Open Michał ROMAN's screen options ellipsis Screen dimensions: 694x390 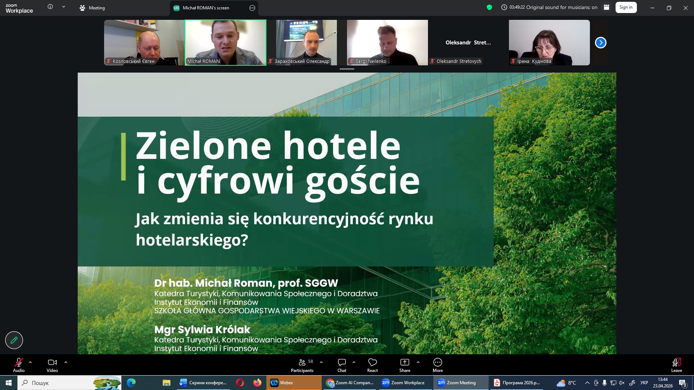coord(252,8)
